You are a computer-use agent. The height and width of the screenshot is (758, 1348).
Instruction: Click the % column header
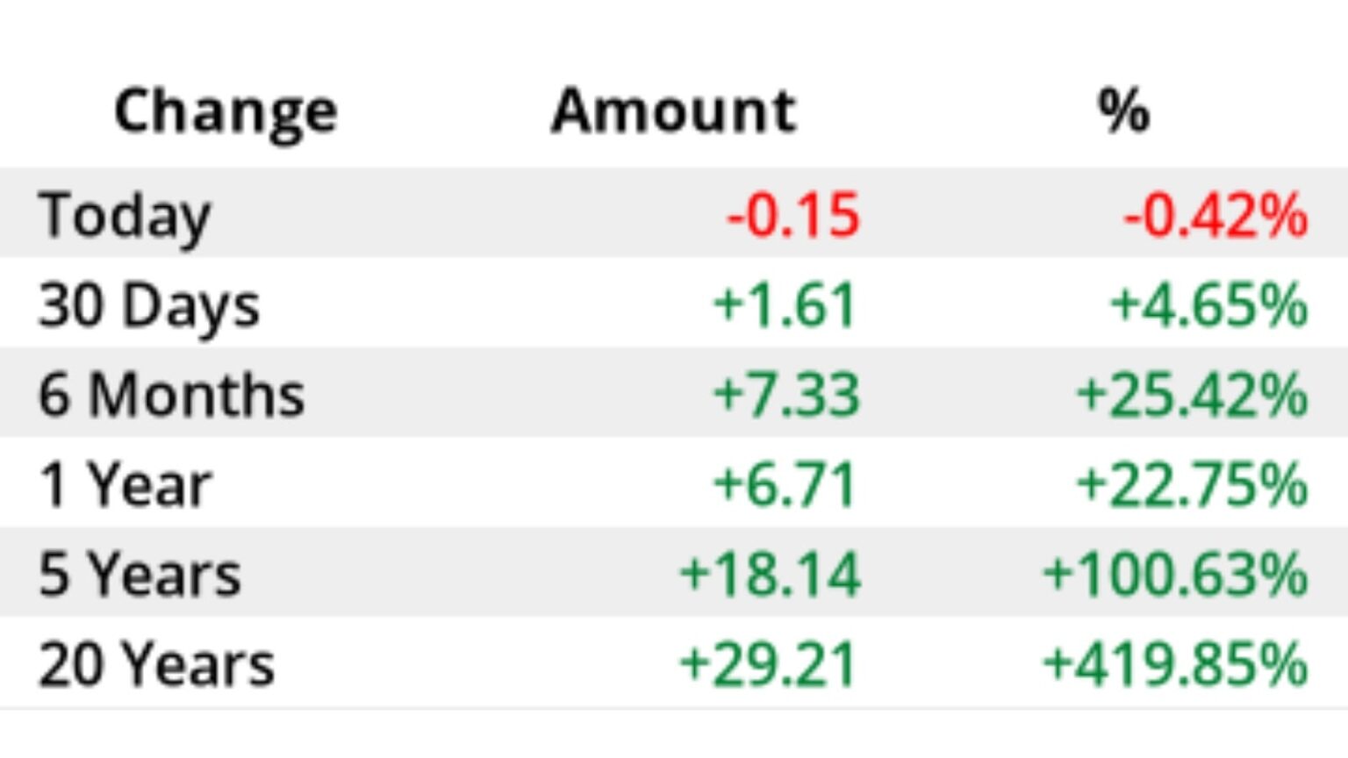[x=1123, y=111]
